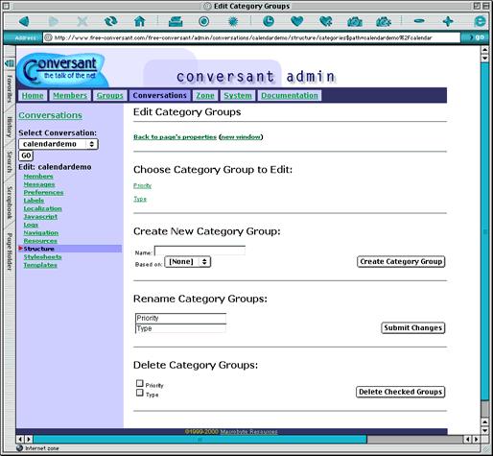The image size is (493, 456).
Task: Click the second camera toolbar icon
Action: (384, 21)
